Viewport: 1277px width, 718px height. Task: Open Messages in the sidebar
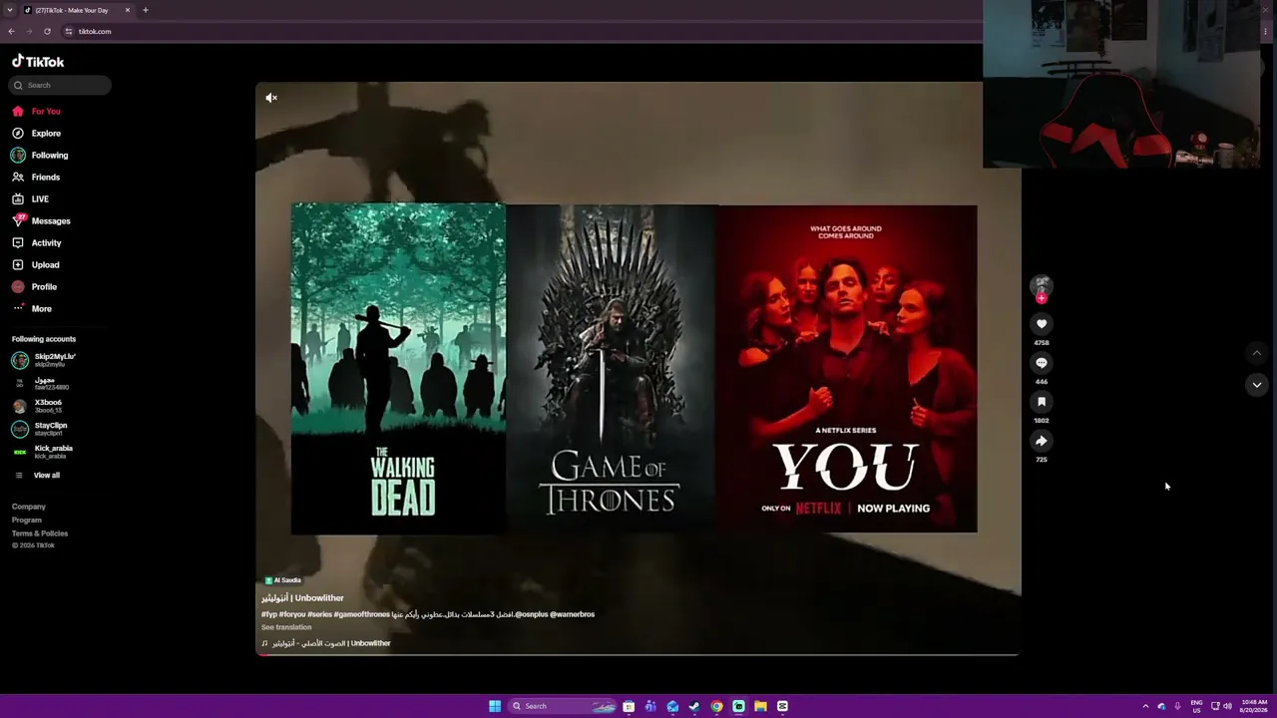tap(42, 220)
